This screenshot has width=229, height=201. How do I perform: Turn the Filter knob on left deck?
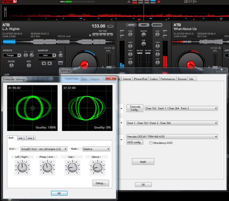[x=11, y=66]
